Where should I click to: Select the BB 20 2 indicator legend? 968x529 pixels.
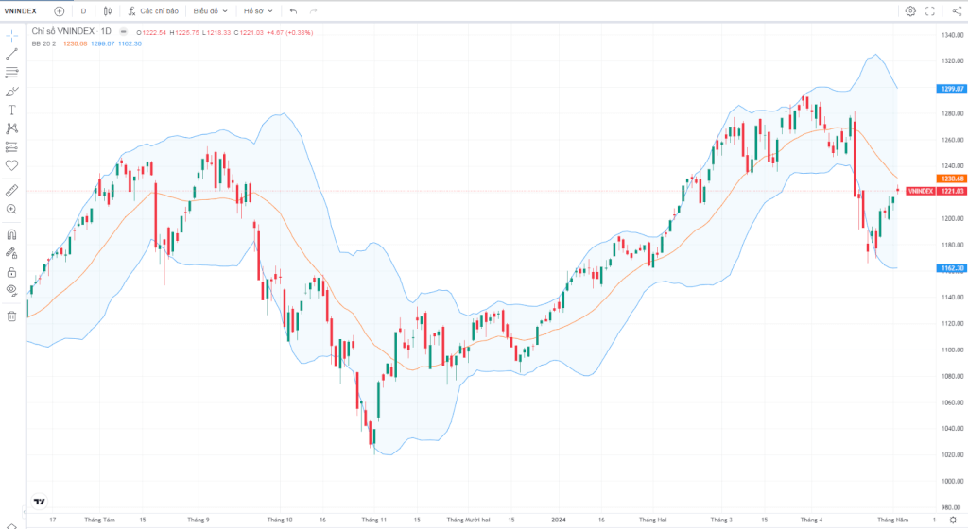(x=43, y=43)
